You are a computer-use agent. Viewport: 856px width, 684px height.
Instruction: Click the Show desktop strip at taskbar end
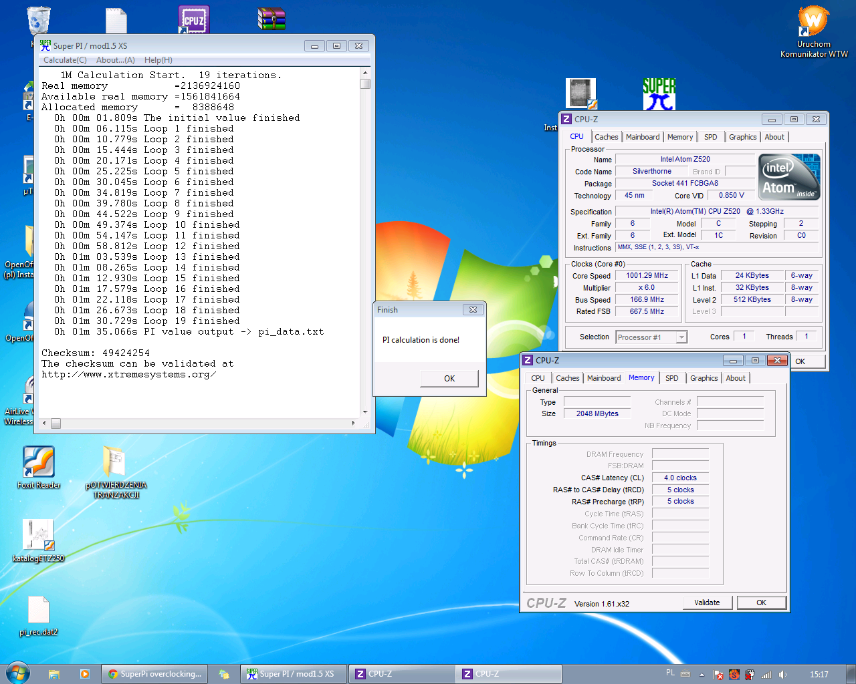(851, 674)
